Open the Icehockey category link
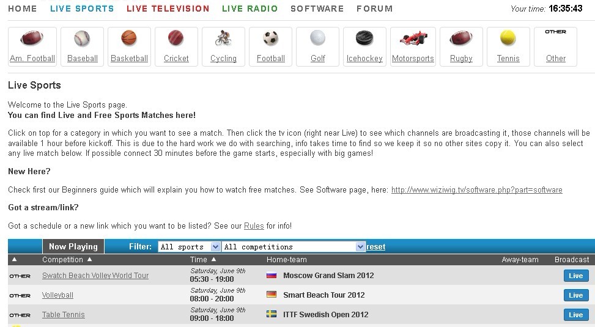Screen dimensions: 595x327 pos(364,59)
